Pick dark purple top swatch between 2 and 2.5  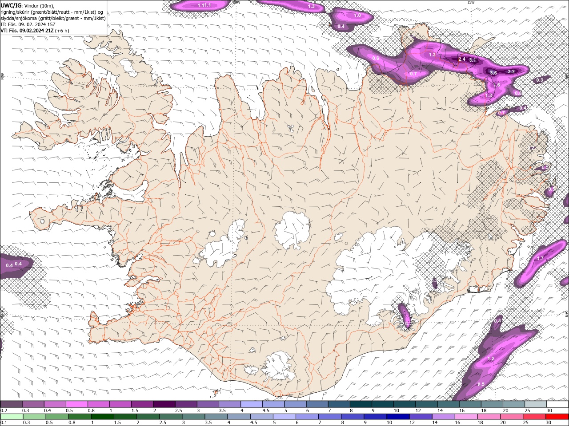coord(164,404)
